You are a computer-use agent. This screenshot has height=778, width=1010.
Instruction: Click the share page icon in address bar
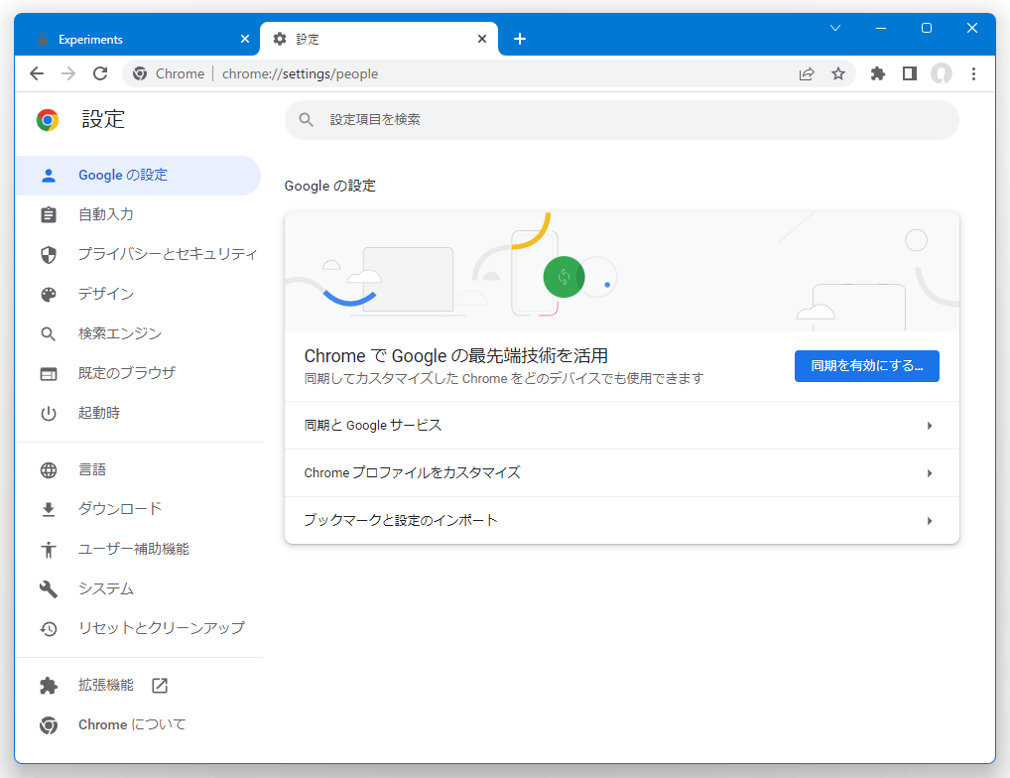click(x=807, y=74)
